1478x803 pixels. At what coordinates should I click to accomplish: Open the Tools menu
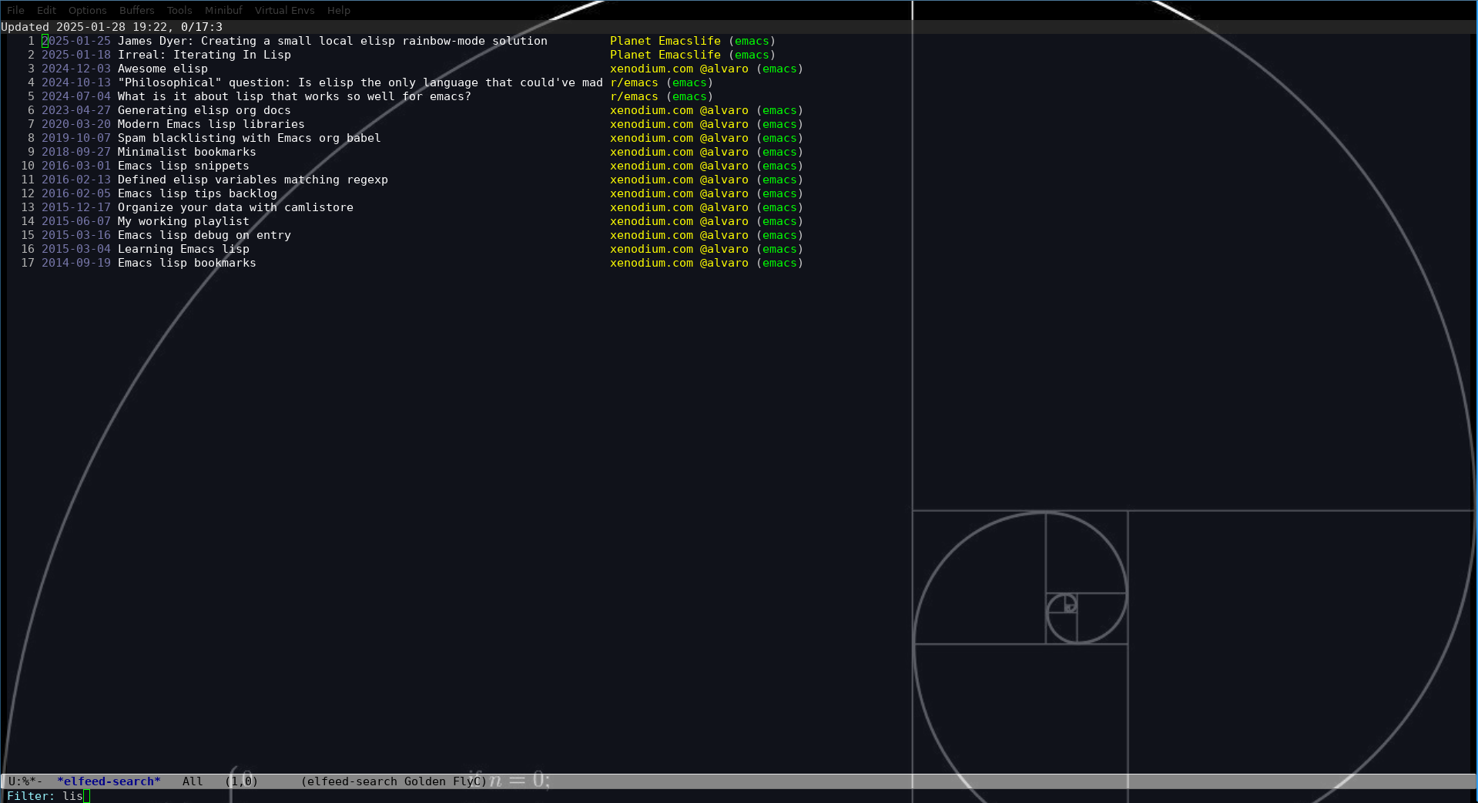[179, 10]
